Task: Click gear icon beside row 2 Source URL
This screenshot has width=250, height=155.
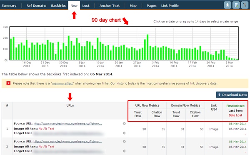Action: (x=124, y=141)
